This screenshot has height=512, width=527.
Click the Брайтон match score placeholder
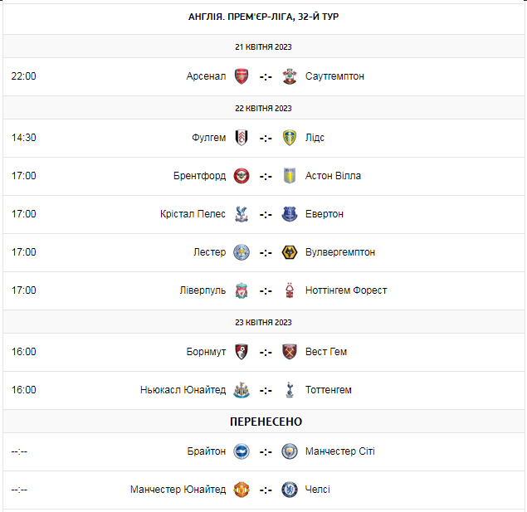pyautogui.click(x=266, y=452)
